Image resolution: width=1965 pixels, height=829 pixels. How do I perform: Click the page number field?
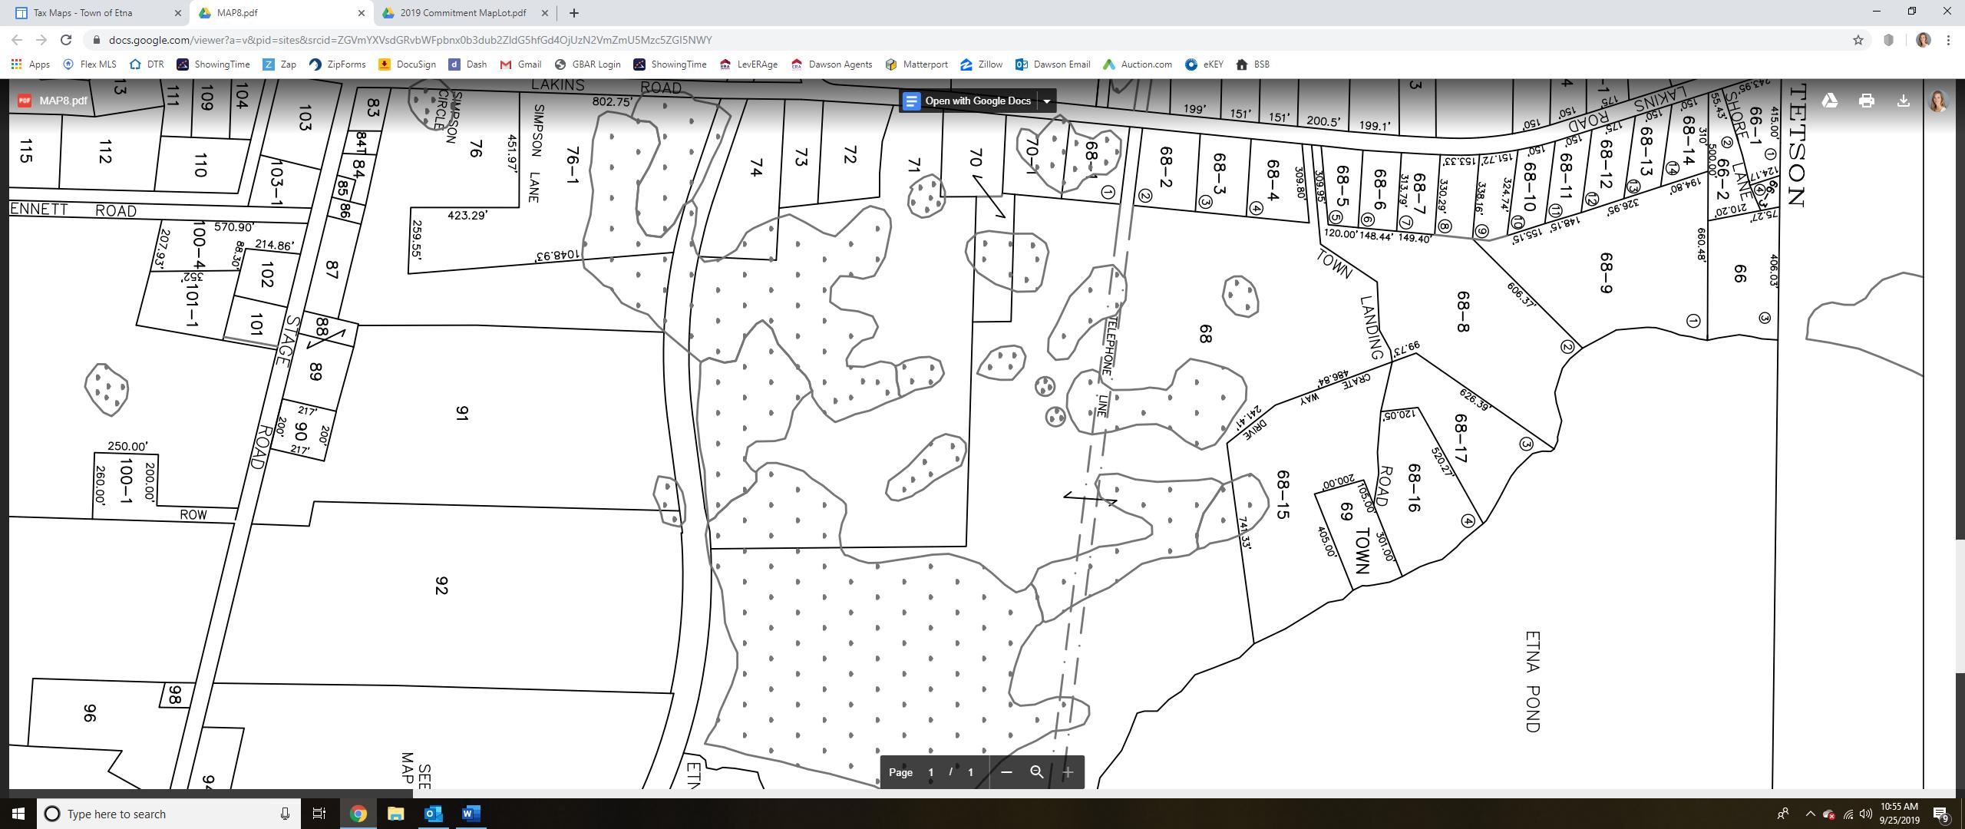(x=931, y=772)
